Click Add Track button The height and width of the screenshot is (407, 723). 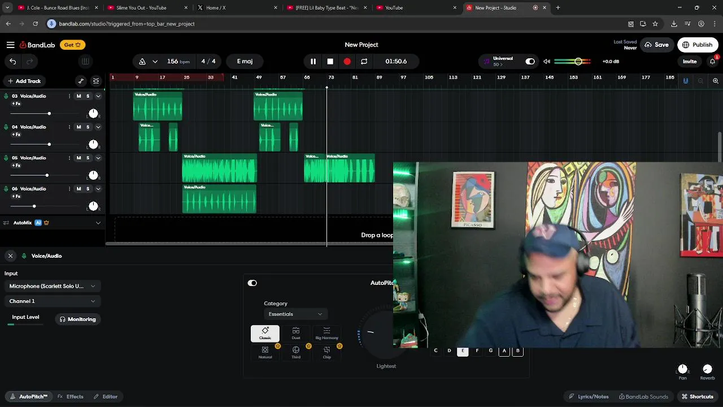click(24, 81)
